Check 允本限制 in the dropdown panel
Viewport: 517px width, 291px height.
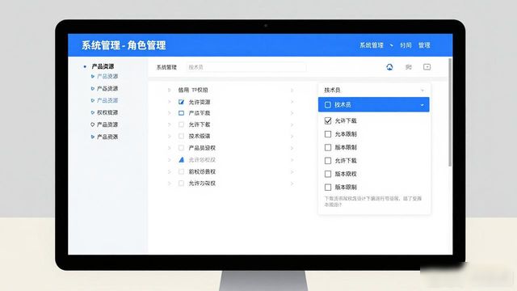[328, 134]
